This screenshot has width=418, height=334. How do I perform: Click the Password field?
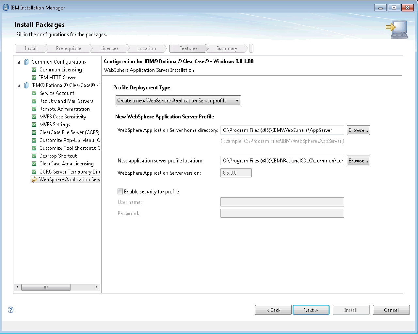coord(282,213)
